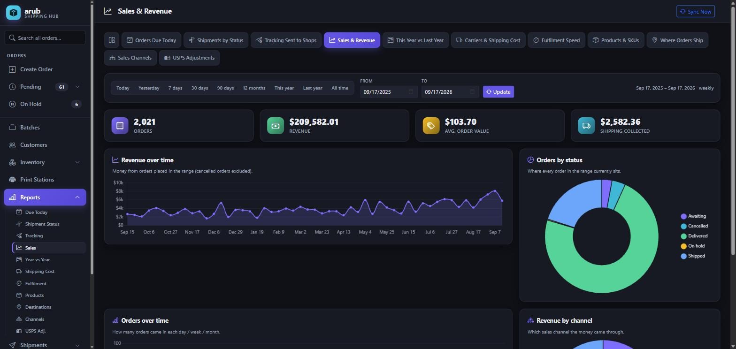Toggle the Cancelled legend entry
Viewport: 736px width, 349px height.
(x=694, y=226)
